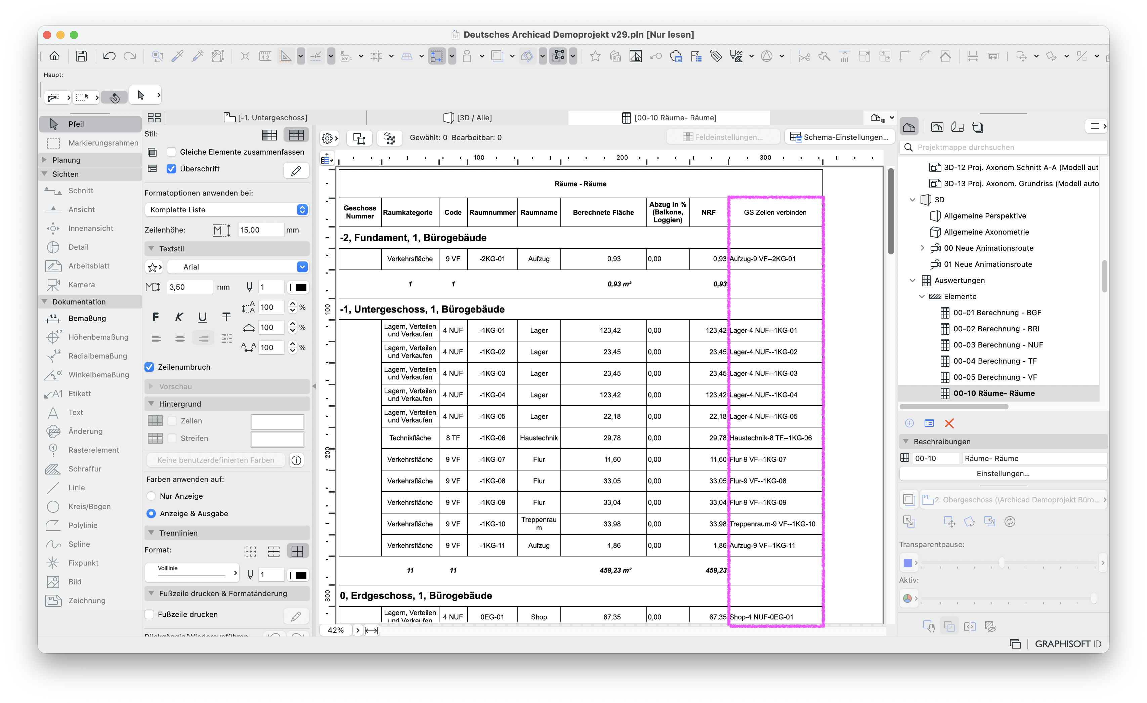Image resolution: width=1147 pixels, height=703 pixels.
Task: Click the gear settings icon above the table
Action: point(330,138)
